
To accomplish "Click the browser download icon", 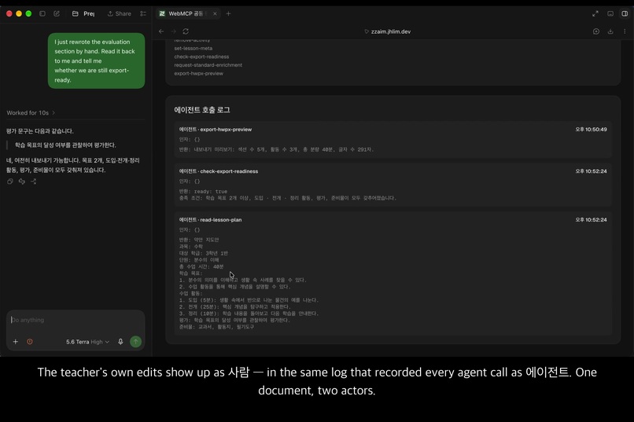I will [610, 31].
